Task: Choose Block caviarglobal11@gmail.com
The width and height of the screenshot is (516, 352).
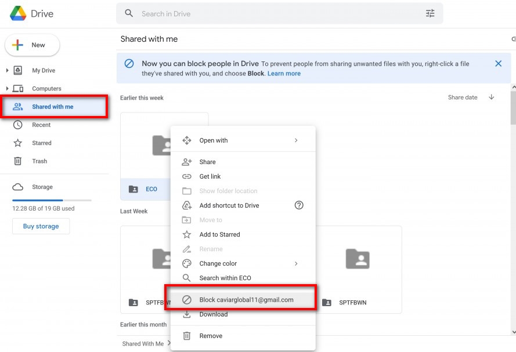Action: click(243, 300)
